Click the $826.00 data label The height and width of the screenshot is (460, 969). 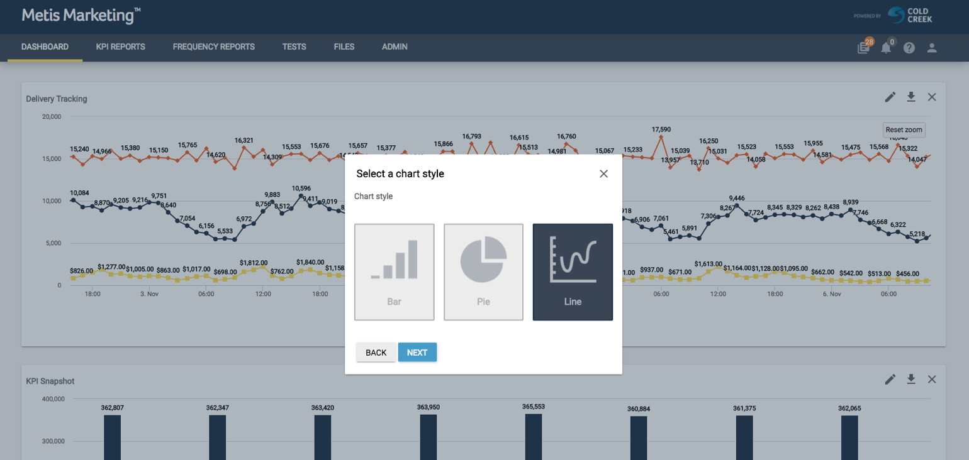(82, 271)
